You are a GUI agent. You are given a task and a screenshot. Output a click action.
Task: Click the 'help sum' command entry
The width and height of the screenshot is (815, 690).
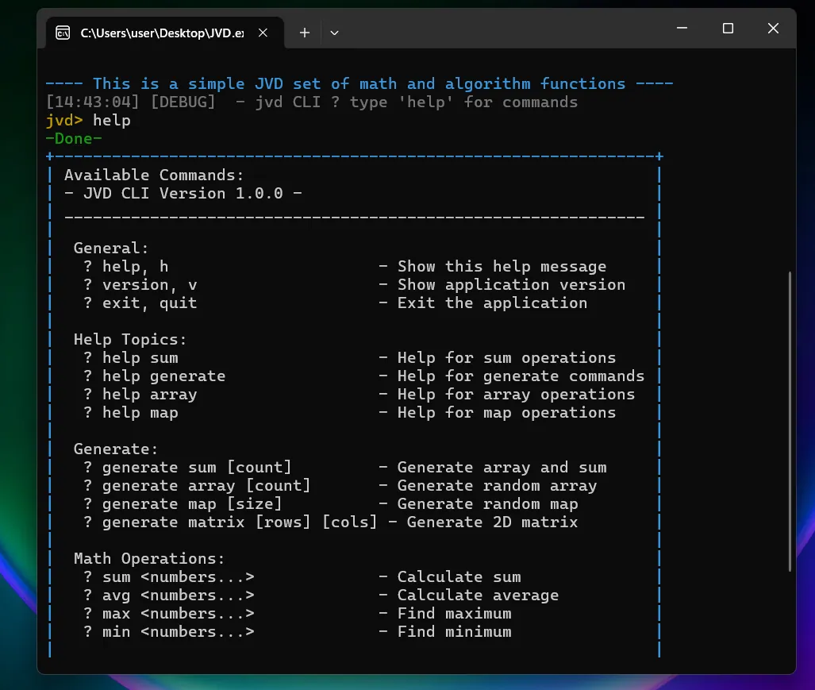(x=140, y=358)
